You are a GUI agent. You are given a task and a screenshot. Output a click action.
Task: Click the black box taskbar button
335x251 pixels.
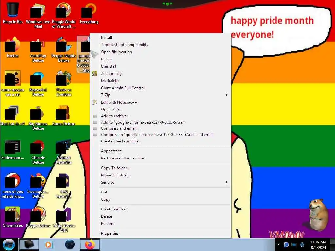29,244
